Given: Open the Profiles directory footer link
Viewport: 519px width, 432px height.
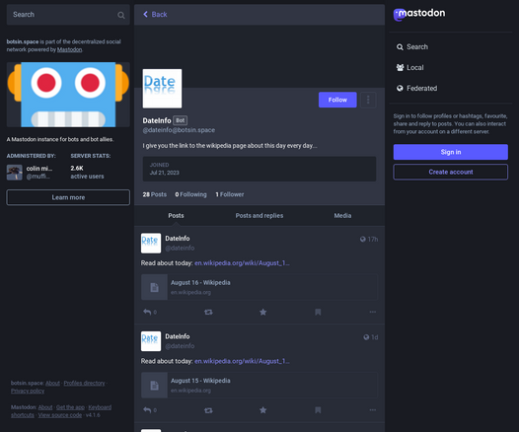Looking at the screenshot, I should [84, 383].
